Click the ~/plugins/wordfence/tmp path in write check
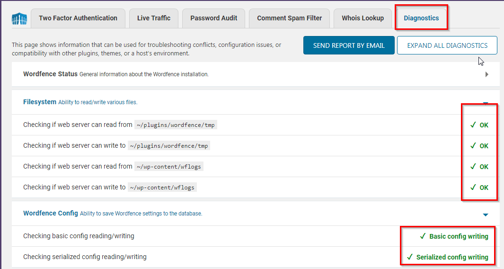The height and width of the screenshot is (269, 504). coord(169,146)
